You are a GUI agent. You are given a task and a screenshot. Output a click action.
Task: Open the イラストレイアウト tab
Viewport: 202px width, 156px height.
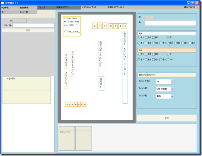[89, 7]
